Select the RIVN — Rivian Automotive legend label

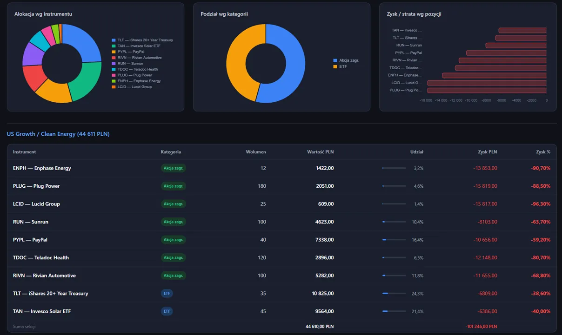[x=140, y=58]
